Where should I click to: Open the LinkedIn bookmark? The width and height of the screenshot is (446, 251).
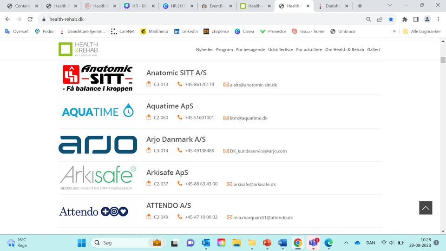186,31
